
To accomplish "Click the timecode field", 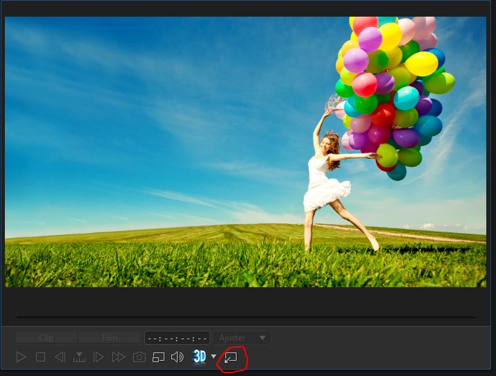I will point(177,338).
